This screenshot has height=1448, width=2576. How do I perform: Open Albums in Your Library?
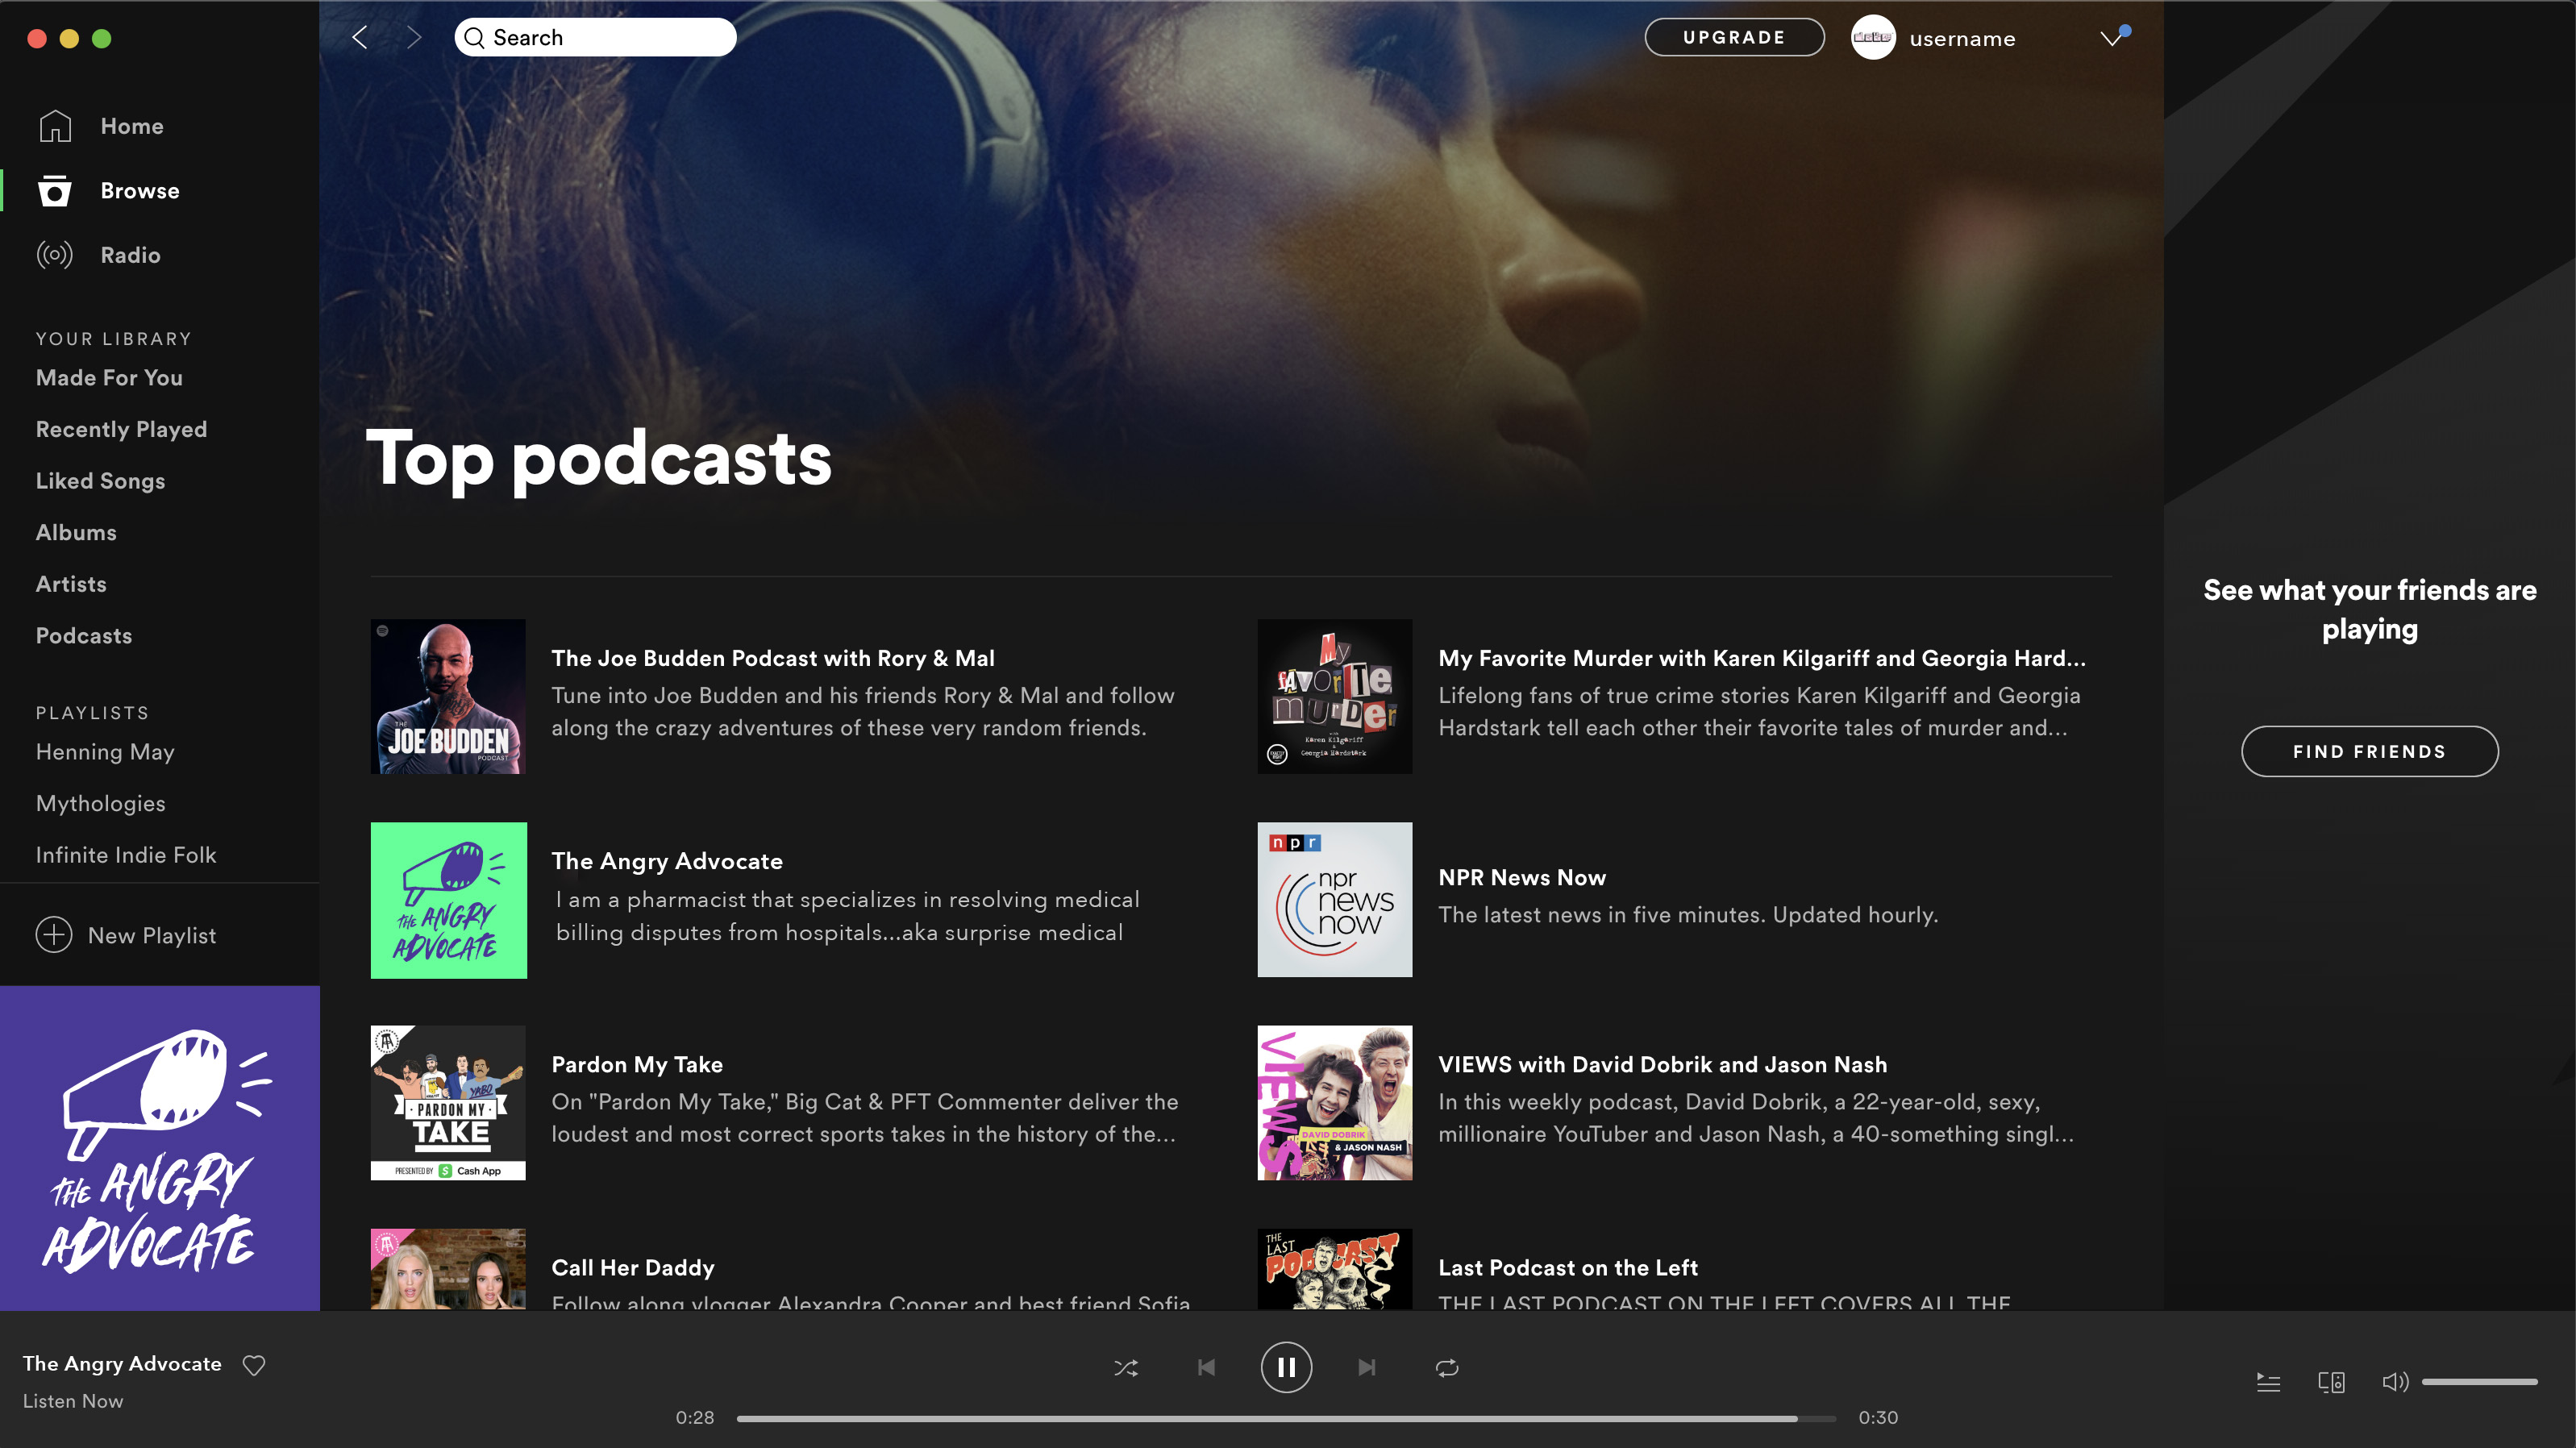pyautogui.click(x=76, y=532)
